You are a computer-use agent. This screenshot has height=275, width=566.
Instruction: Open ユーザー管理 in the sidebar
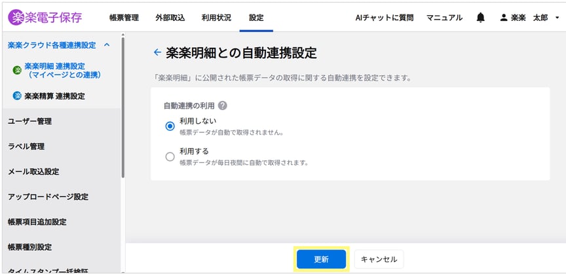30,122
